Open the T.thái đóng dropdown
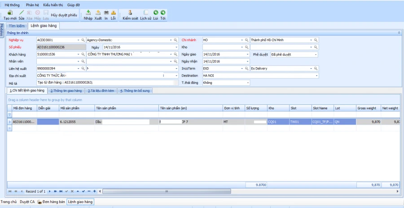404x208 pixels. 248,83
